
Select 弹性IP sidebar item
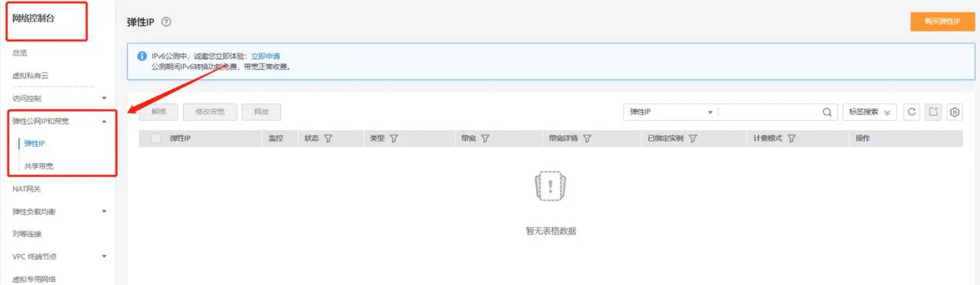(x=35, y=143)
